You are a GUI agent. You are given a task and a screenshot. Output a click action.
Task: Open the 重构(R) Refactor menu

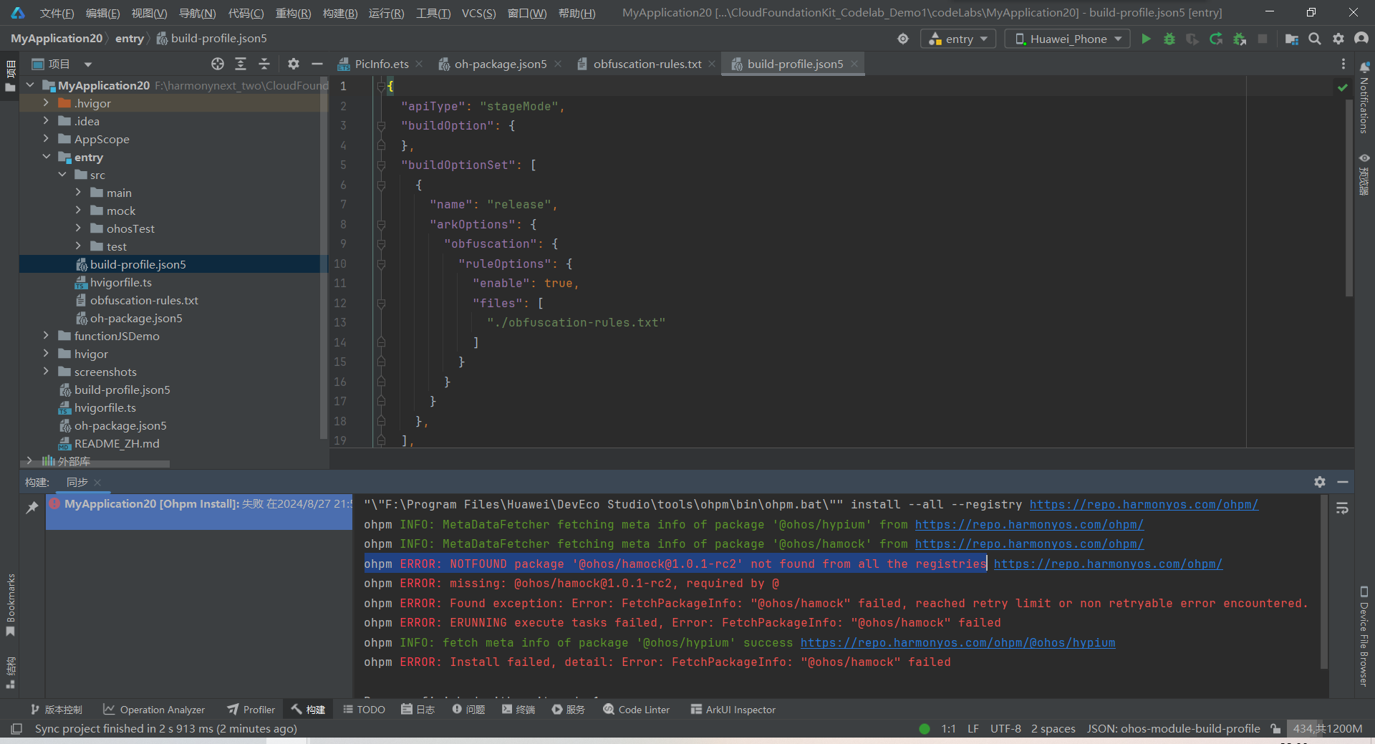(x=293, y=13)
